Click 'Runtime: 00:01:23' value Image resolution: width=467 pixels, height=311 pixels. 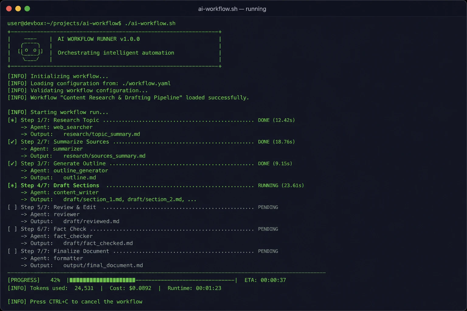(x=194, y=288)
